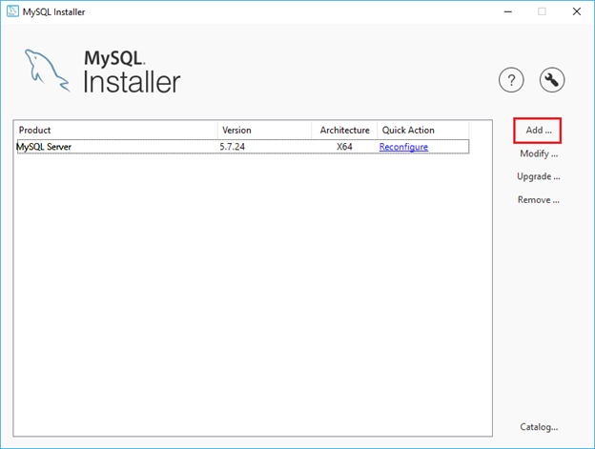Click the Reconfigure link for MySQL Server
Image resolution: width=595 pixels, height=449 pixels.
(403, 147)
